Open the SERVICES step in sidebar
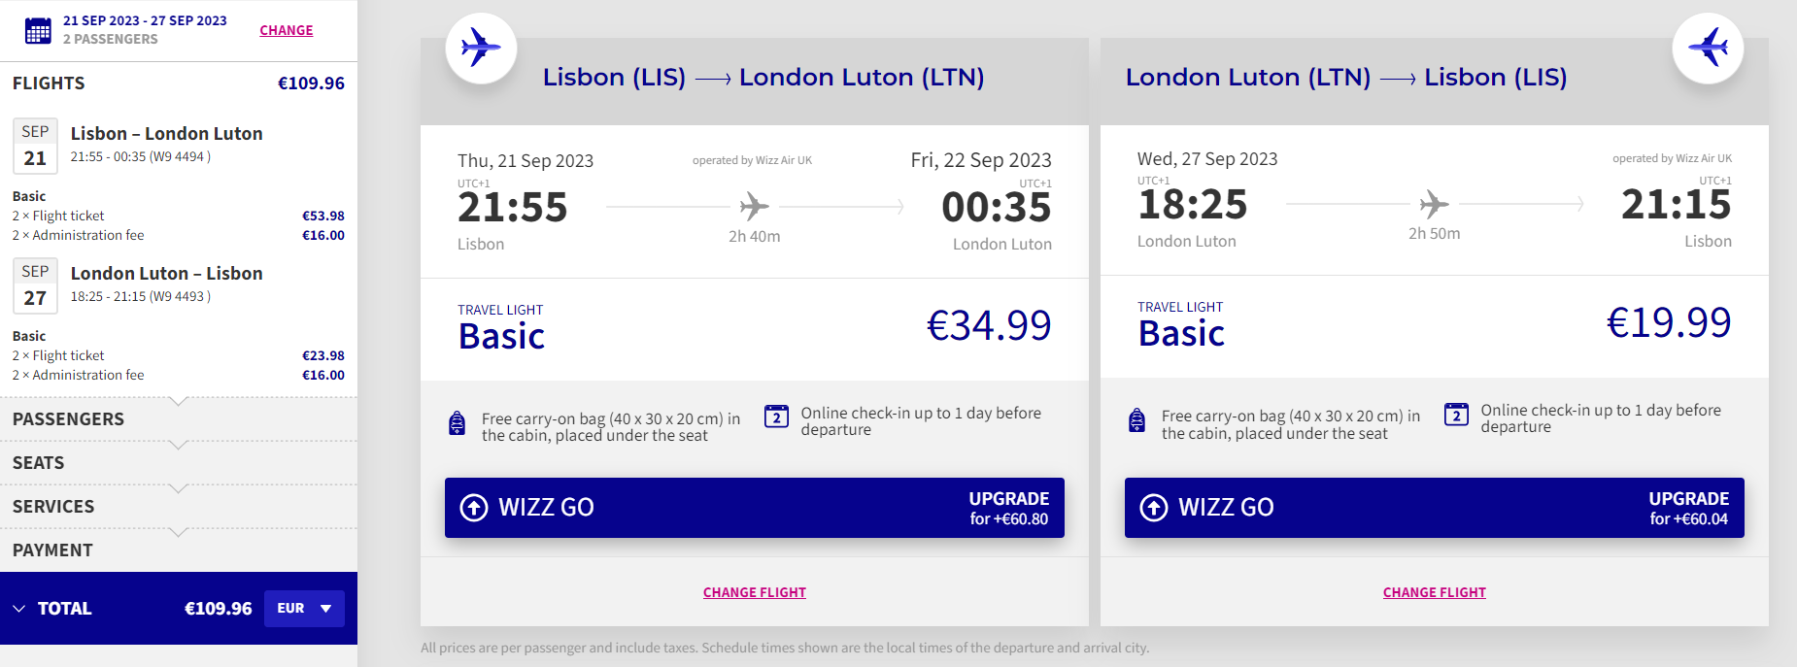The height and width of the screenshot is (667, 1797). pos(179,507)
